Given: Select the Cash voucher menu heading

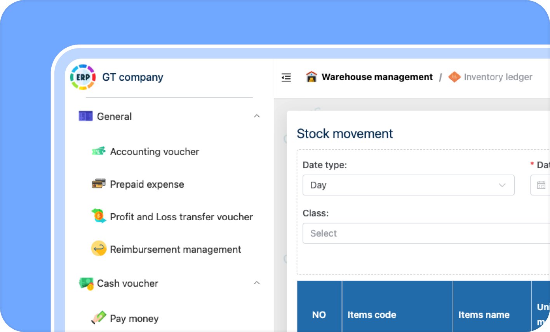Looking at the screenshot, I should [x=127, y=284].
